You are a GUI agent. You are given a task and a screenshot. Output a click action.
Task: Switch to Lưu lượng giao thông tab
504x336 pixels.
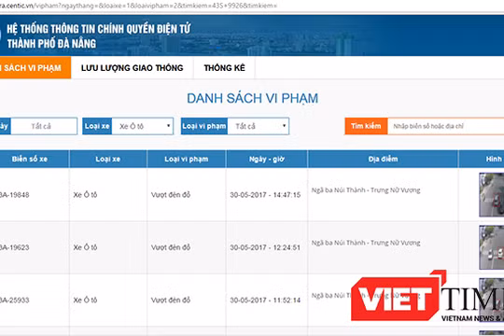pyautogui.click(x=133, y=67)
